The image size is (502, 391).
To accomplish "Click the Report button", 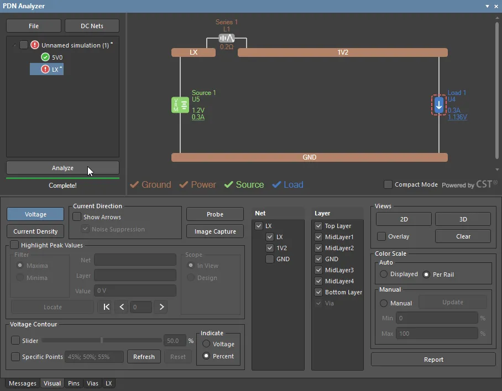I will pos(433,360).
